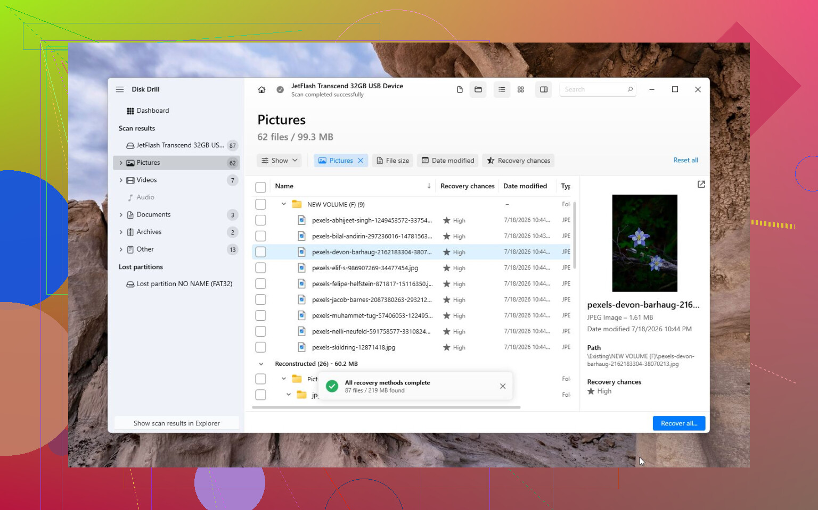Focus the Search input field
Screen dimensions: 818x510
tap(598, 89)
